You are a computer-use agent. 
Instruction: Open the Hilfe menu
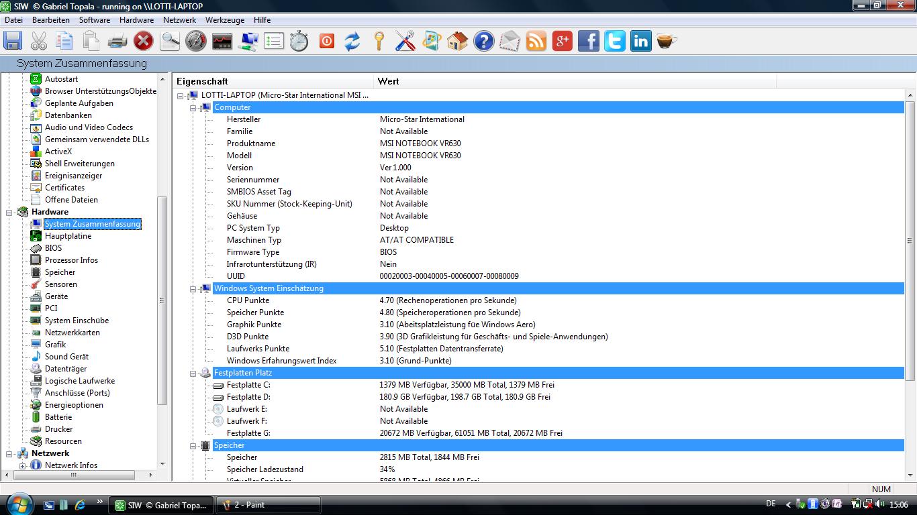pyautogui.click(x=262, y=20)
